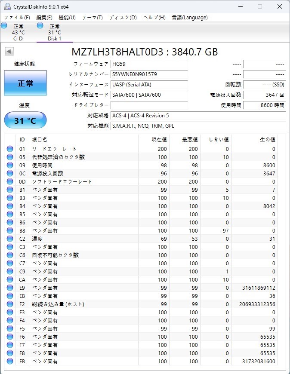Click the status icon of row F3
290x374 pixels.
coord(10,312)
